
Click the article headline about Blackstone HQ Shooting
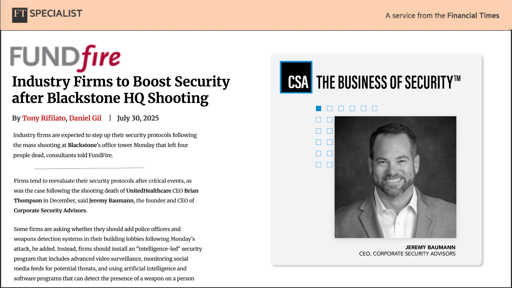click(121, 90)
